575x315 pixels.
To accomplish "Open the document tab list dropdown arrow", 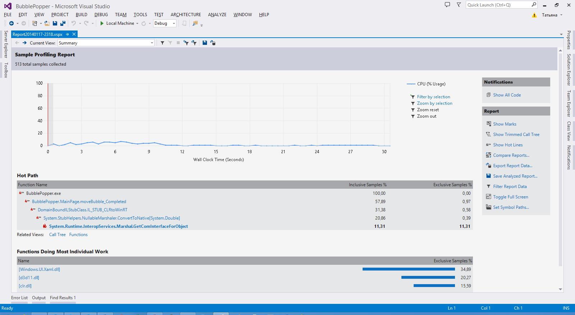I will [x=561, y=34].
